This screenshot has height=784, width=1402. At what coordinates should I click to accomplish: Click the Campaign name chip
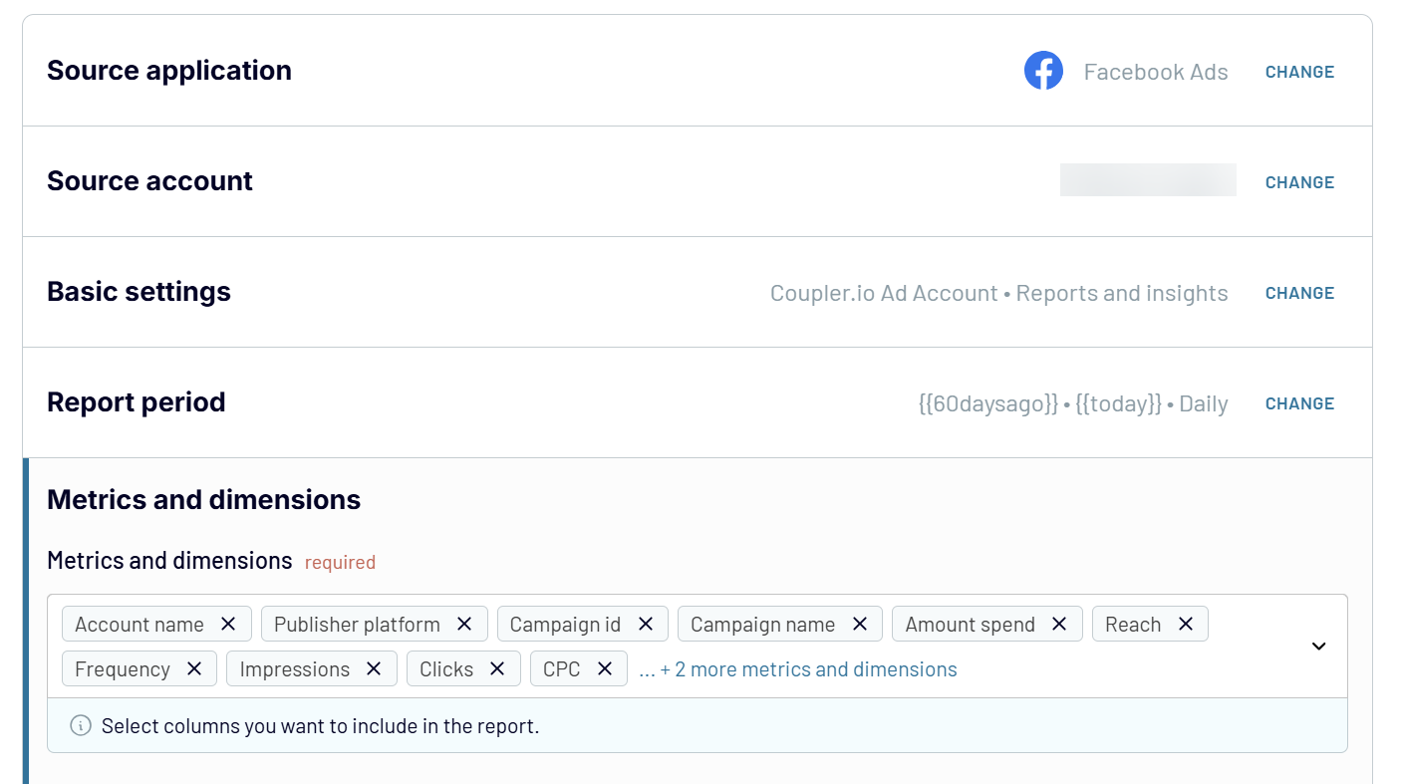(763, 624)
